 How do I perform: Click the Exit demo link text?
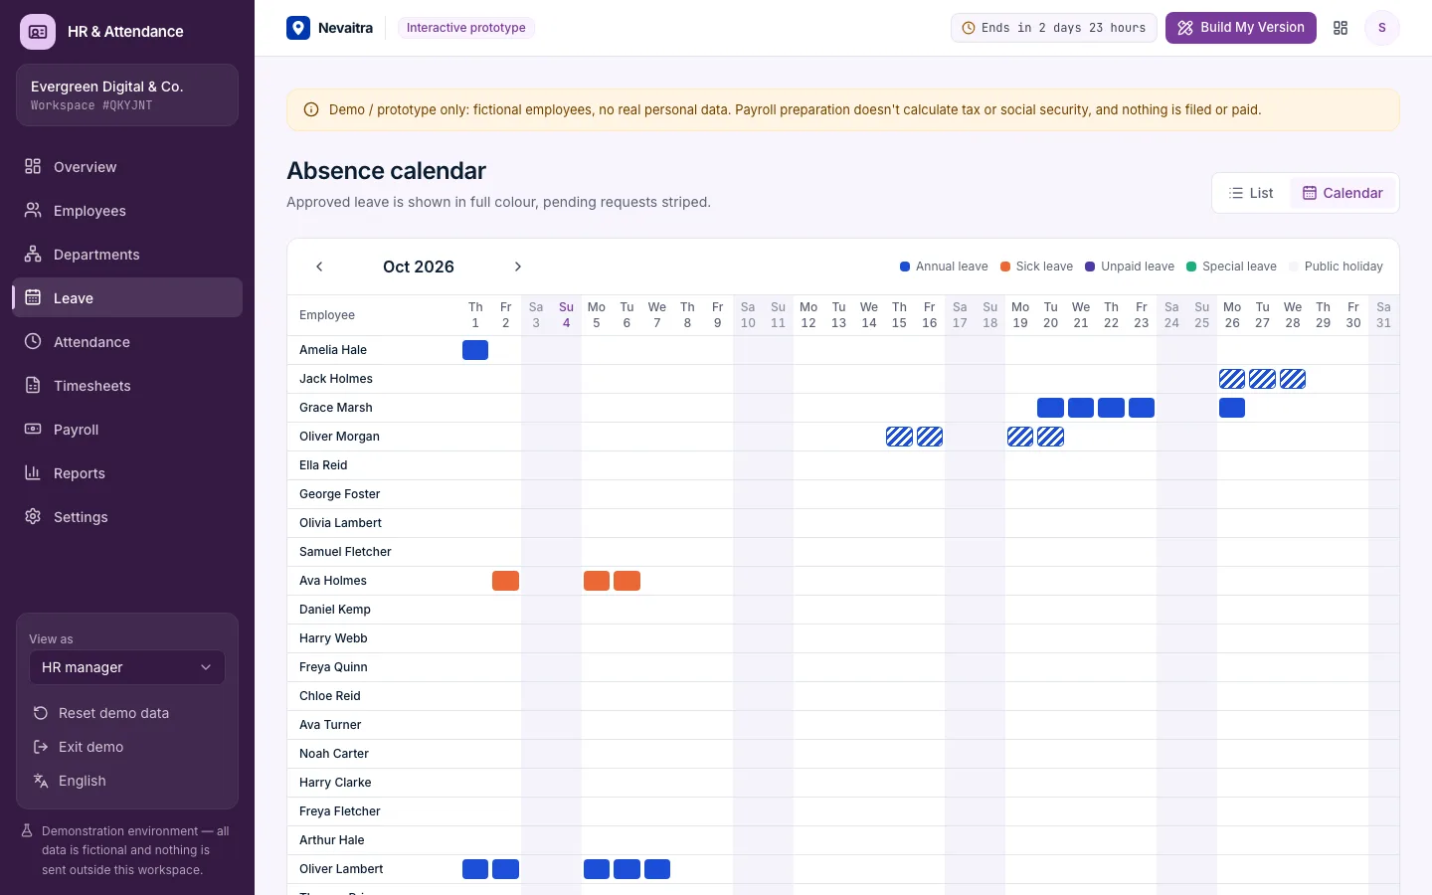coord(90,747)
